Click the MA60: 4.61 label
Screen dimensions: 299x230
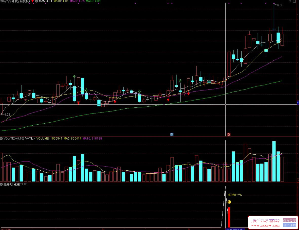coord(93,1)
